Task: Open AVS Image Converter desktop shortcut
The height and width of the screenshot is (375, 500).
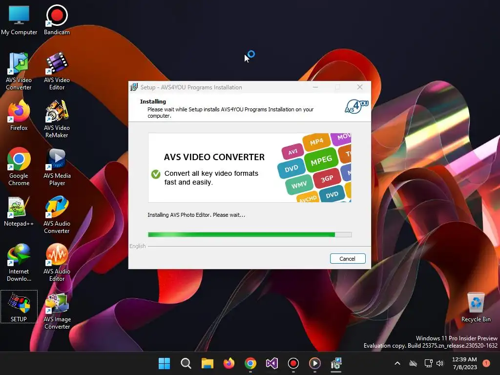Action: tap(57, 311)
